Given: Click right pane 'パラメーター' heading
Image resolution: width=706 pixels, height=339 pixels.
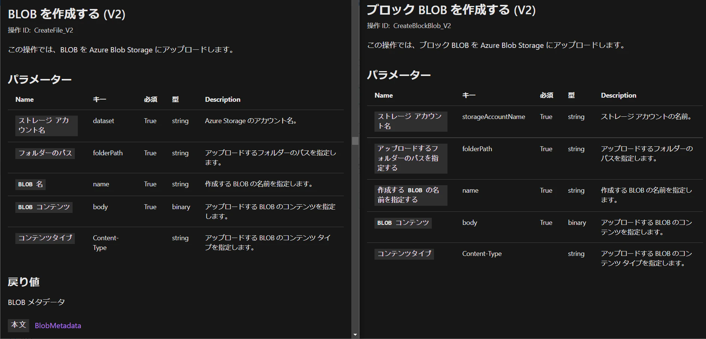Looking at the screenshot, I should click(399, 75).
